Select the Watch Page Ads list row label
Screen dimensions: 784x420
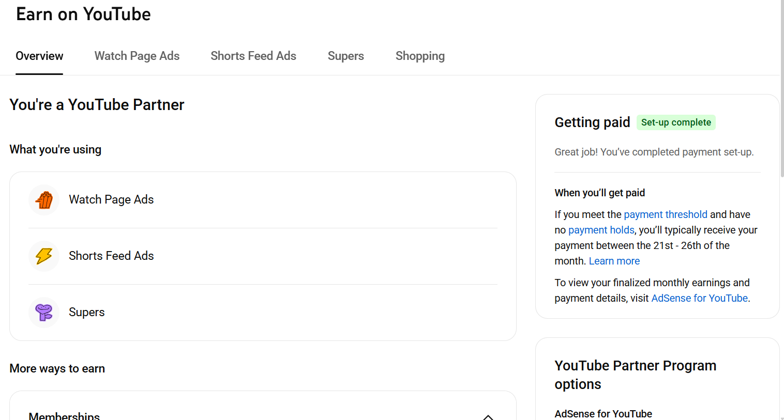tap(111, 199)
